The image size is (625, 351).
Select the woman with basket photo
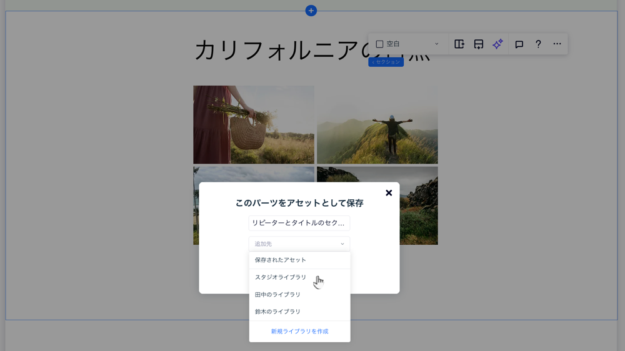tap(253, 124)
